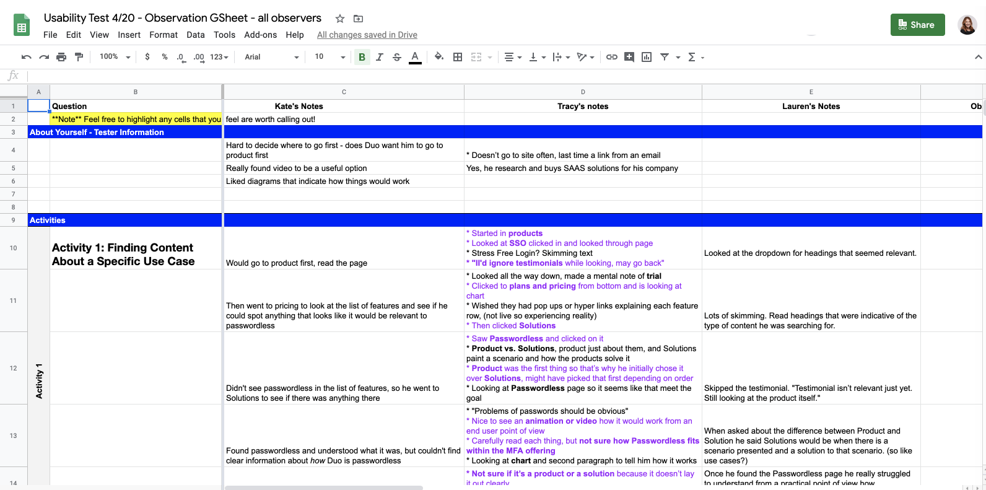
Task: Open the Data menu
Action: point(196,35)
